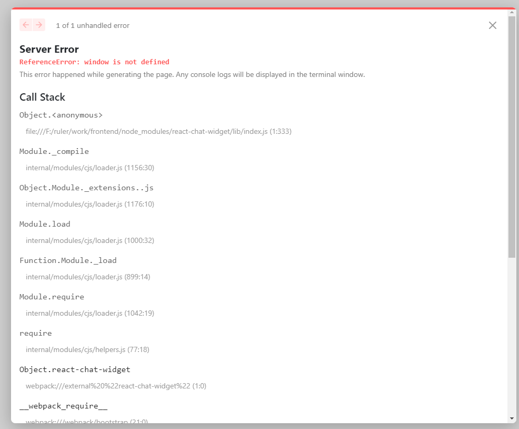Viewport: 519px width, 429px height.
Task: Click 'Module._compile' stack frame
Action: point(54,151)
